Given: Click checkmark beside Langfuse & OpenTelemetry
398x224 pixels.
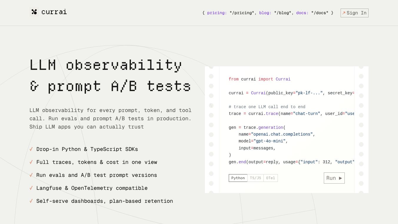Looking at the screenshot, I should [31, 188].
